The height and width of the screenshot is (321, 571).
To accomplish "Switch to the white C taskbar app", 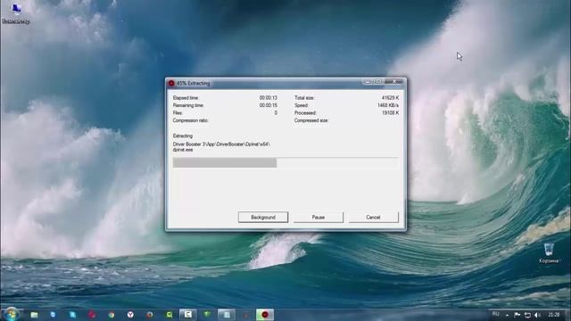I will pos(188,315).
